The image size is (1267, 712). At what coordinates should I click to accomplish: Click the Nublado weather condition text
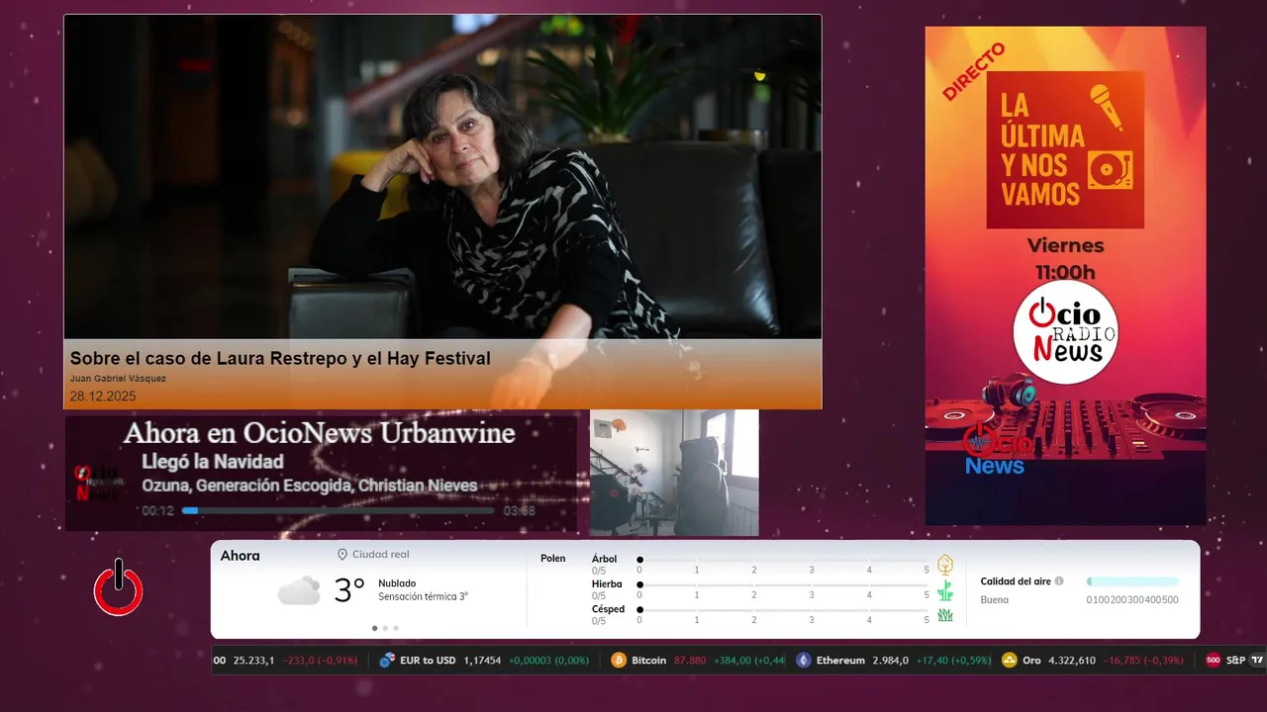[397, 583]
